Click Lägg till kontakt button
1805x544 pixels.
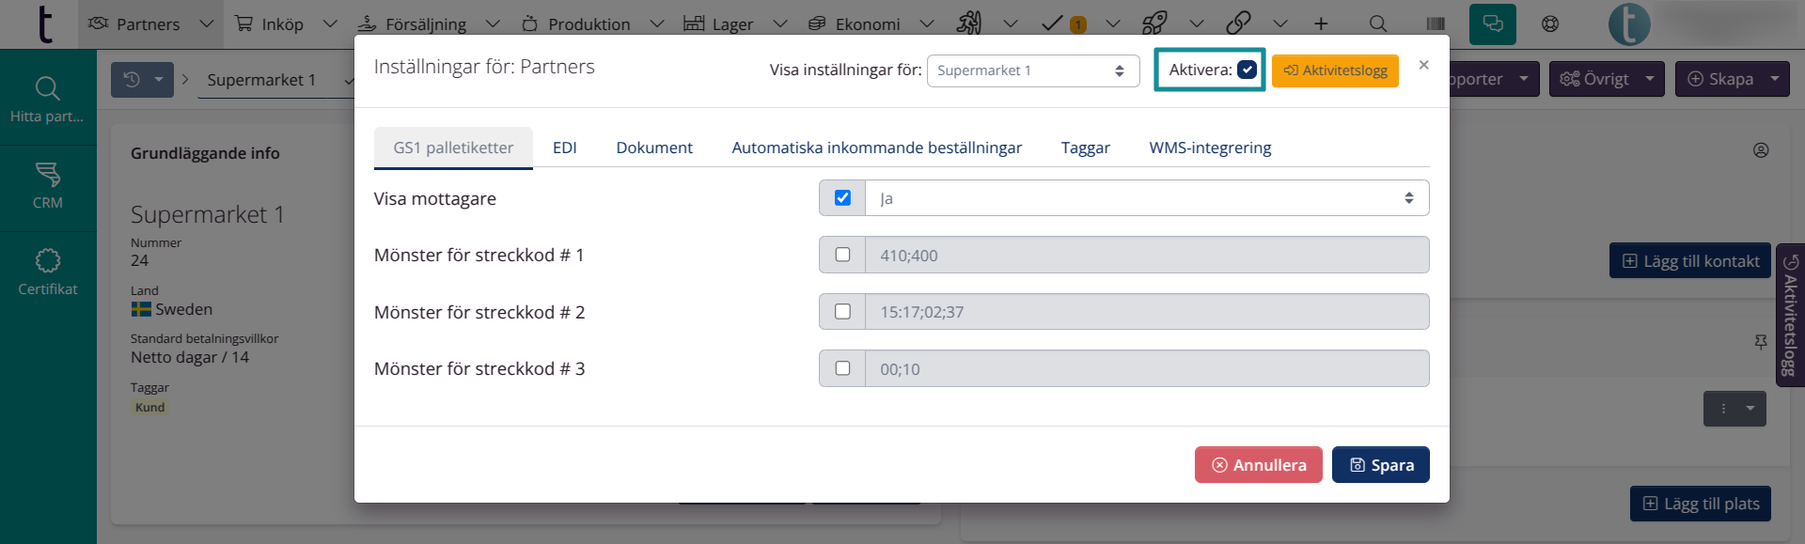[1690, 261]
